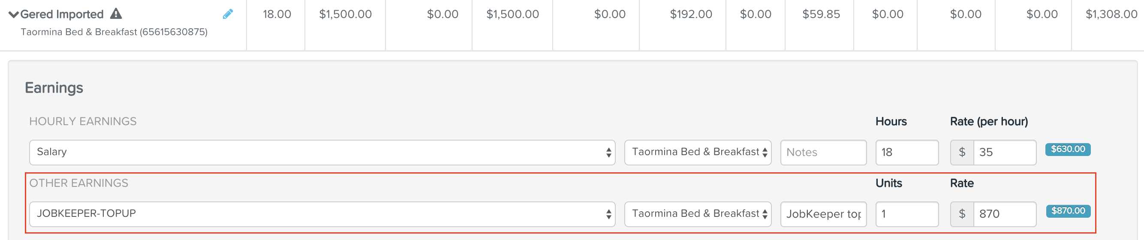Screen dimensions: 1144x240
Task: Click the dollar sign beside the 35 rate
Action: point(962,152)
